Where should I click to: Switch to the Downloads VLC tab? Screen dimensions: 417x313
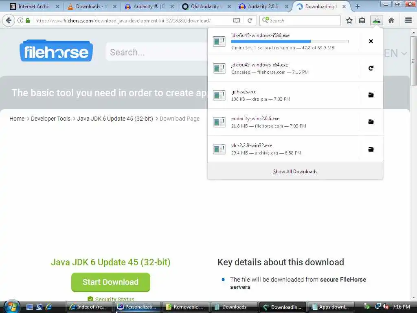(92, 7)
